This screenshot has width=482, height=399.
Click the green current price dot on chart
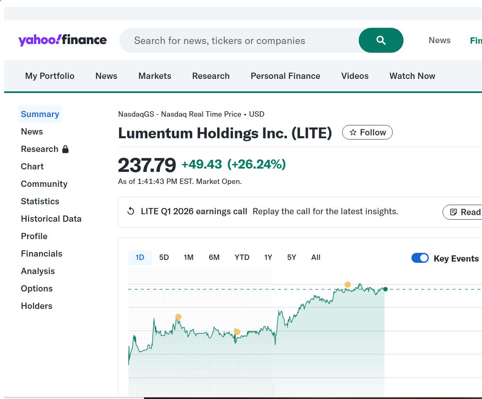[386, 289]
